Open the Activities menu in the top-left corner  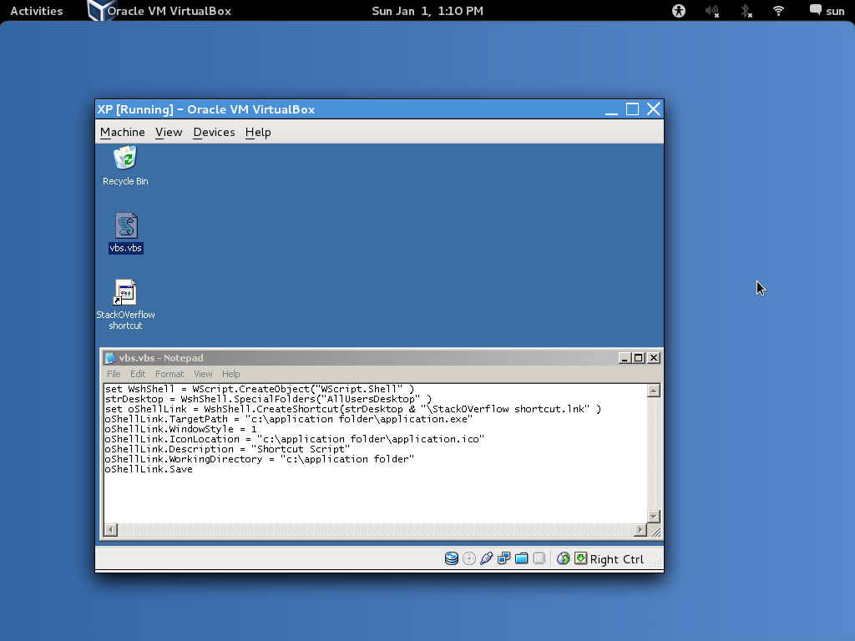37,11
